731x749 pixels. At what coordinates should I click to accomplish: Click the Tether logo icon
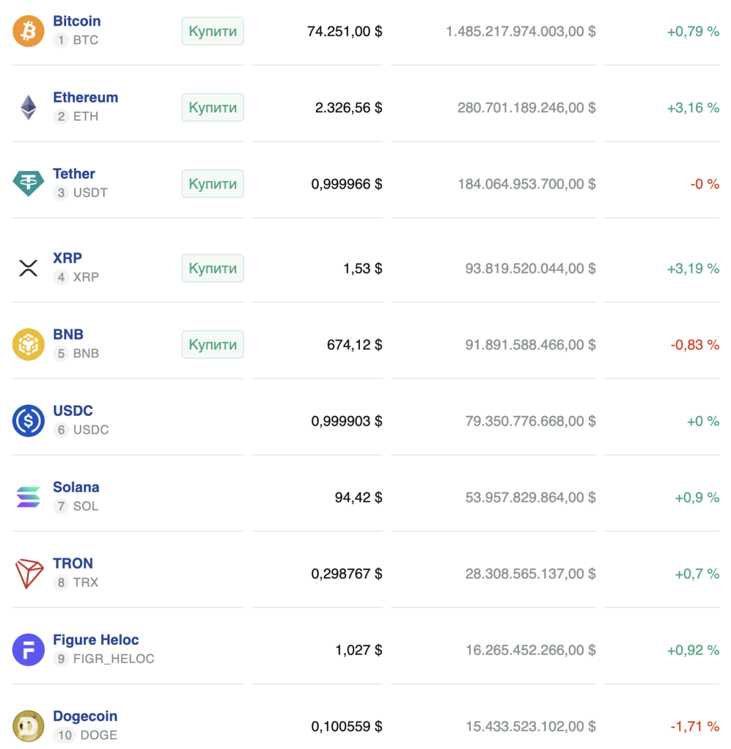point(29,184)
